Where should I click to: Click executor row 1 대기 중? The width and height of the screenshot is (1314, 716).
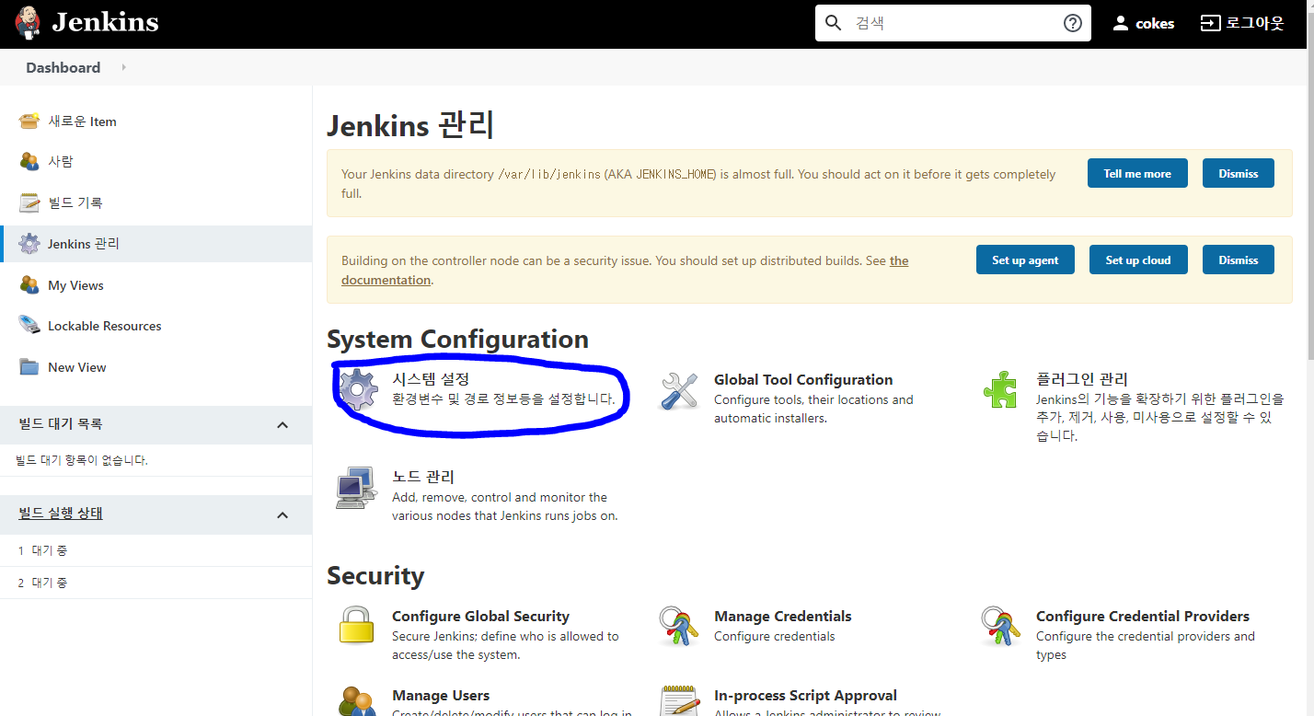pyautogui.click(x=156, y=550)
